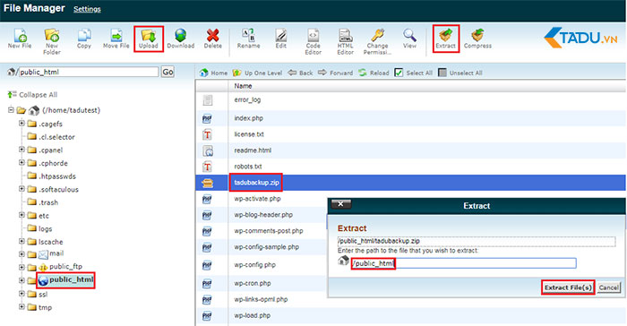Close the Extract dialog with X

pos(340,204)
